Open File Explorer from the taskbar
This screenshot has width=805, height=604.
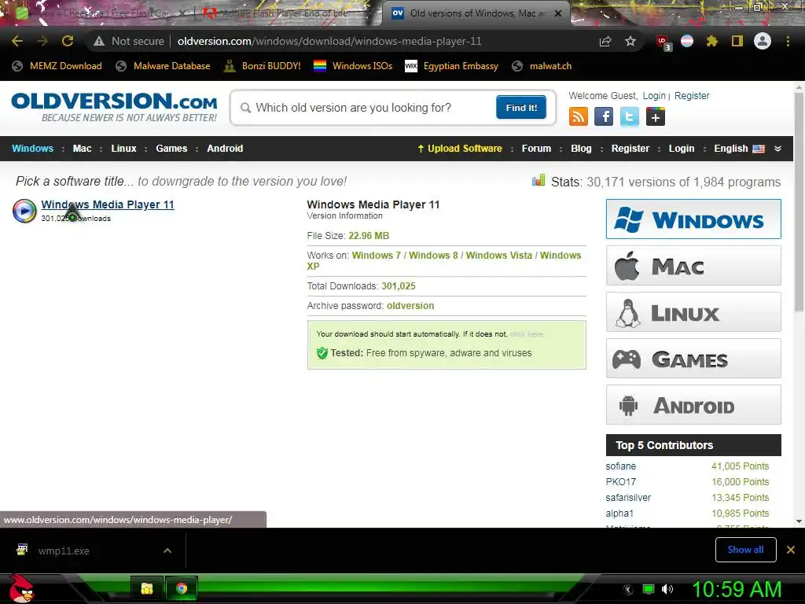[x=147, y=588]
